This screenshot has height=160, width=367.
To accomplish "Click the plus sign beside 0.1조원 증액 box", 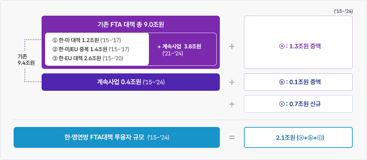I will coord(231,82).
